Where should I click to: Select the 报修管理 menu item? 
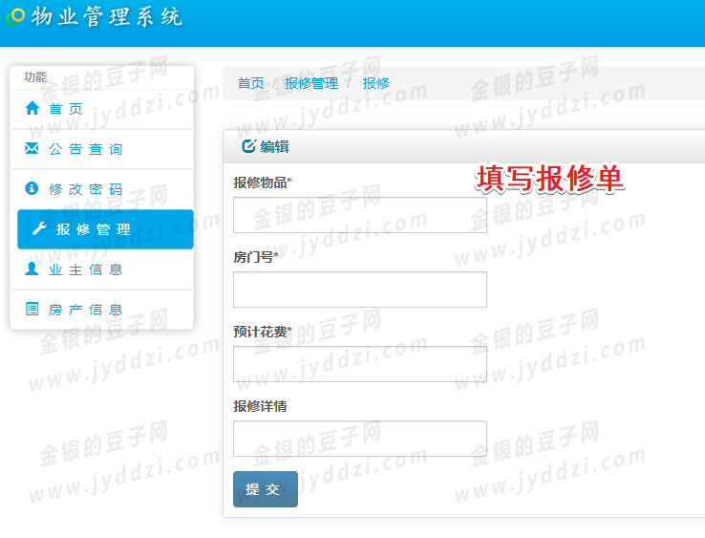pyautogui.click(x=105, y=229)
